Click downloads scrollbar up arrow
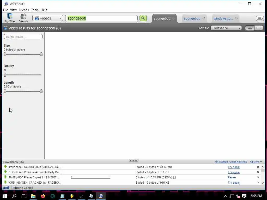Screen dimensions: 267x200 tap(263, 167)
